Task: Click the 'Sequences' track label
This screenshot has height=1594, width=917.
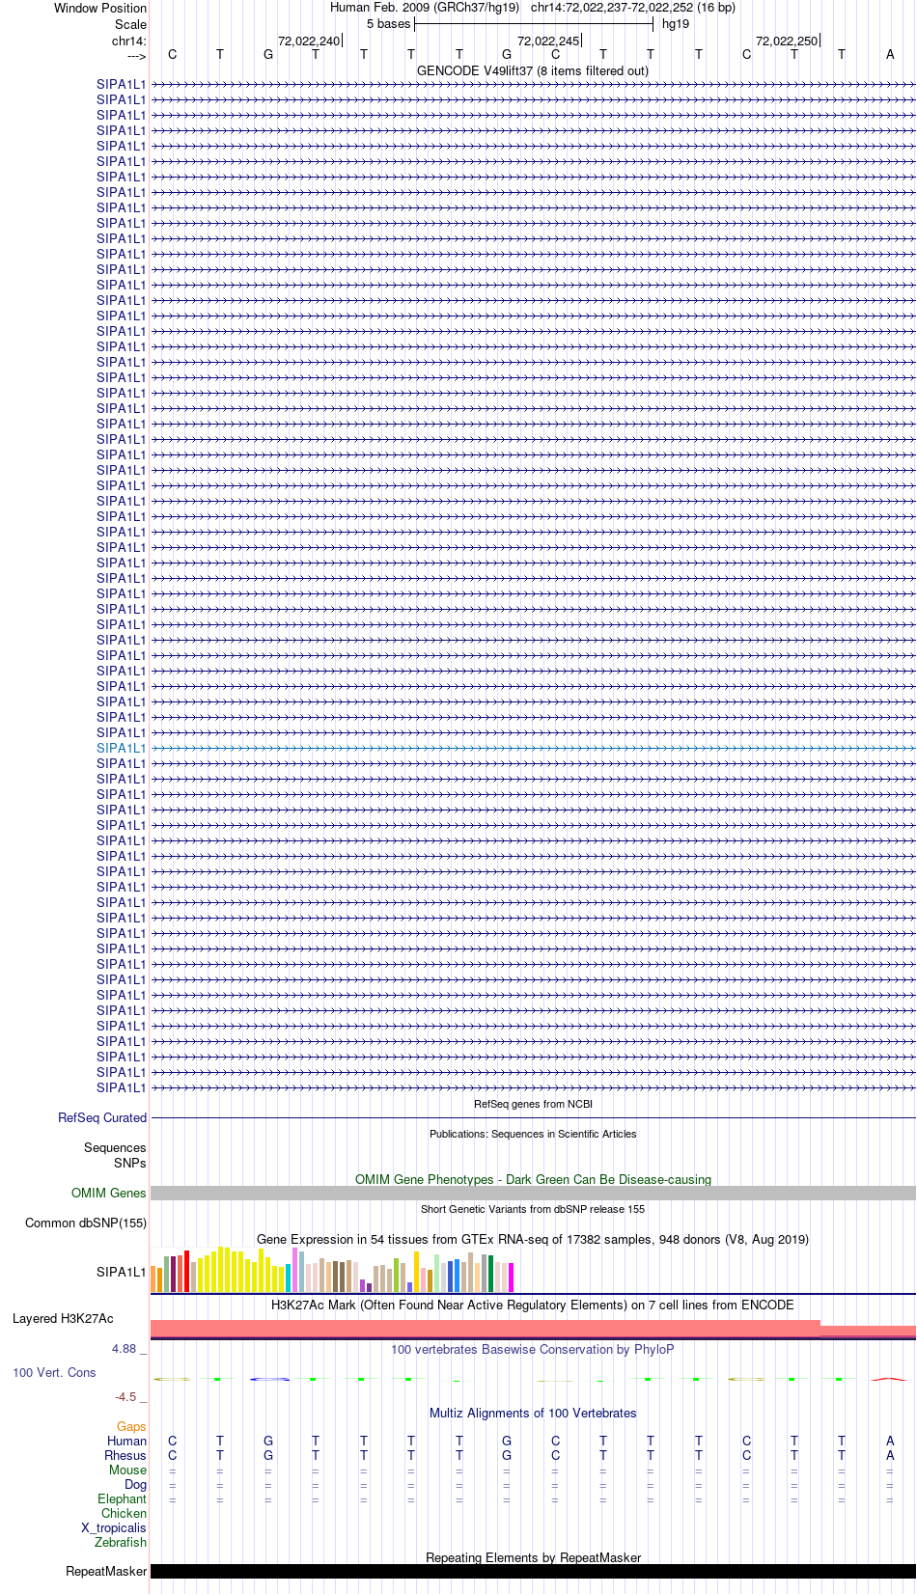Action: click(x=115, y=1148)
